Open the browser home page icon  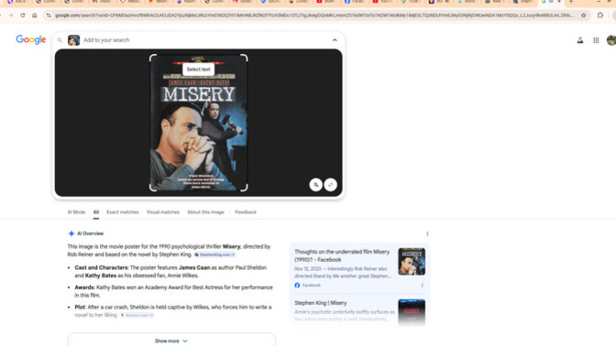[35, 16]
